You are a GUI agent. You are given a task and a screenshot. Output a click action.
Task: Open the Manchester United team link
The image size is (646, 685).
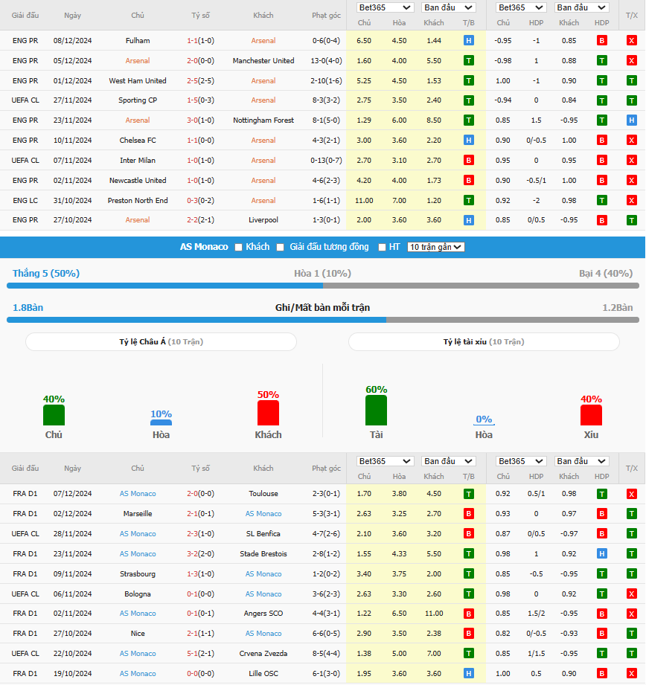pyautogui.click(x=263, y=61)
